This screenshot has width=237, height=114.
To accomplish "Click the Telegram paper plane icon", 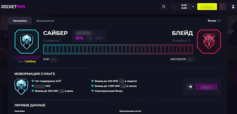I will tap(190, 87).
